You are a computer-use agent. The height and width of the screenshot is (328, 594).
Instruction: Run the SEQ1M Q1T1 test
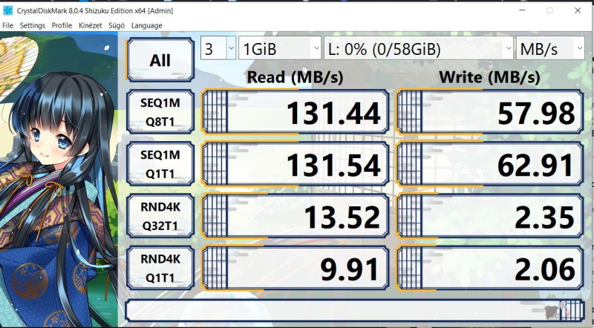(x=160, y=163)
